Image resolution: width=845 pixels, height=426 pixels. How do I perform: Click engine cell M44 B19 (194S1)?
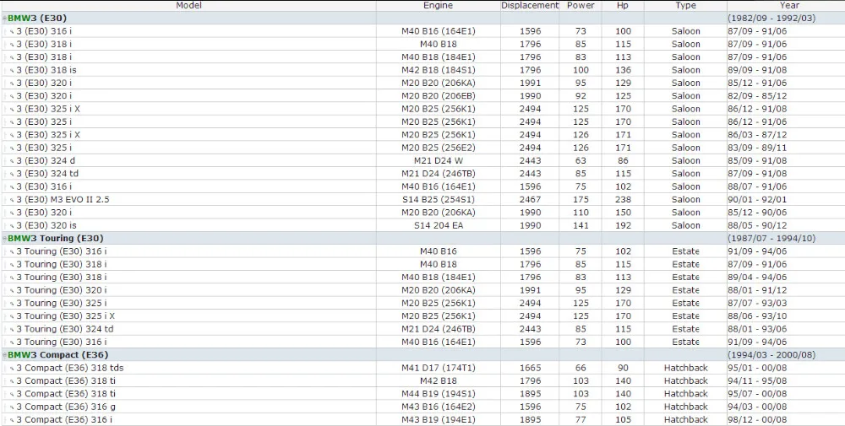[438, 394]
